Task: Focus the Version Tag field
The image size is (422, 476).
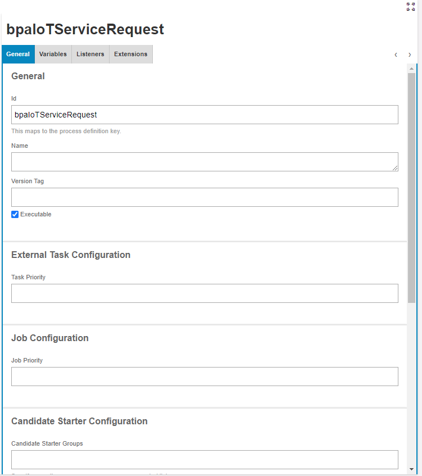Action: tap(205, 197)
